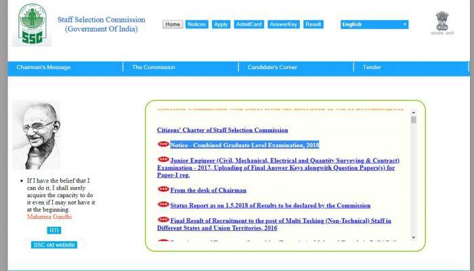Click the SSC logo
Screen dimensions: 474x271
click(x=32, y=24)
